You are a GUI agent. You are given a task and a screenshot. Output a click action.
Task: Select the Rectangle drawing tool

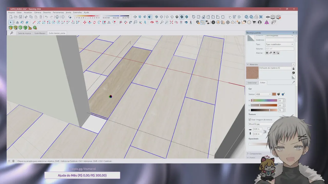[44, 22]
